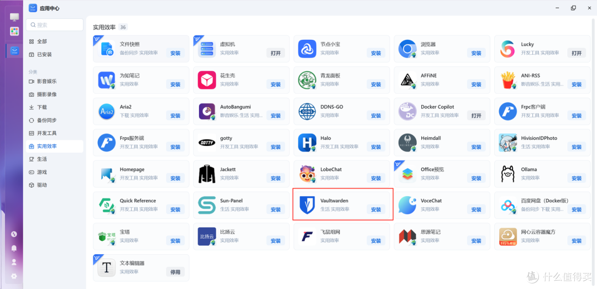Open the 影音娱乐 category
Screen dimensions: 597x289
(54, 81)
